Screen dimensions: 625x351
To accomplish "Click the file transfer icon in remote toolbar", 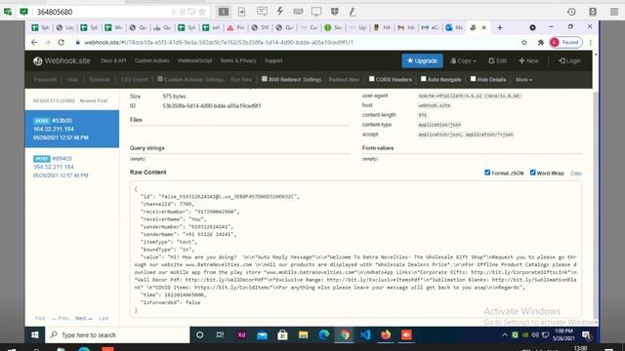I will 241,12.
